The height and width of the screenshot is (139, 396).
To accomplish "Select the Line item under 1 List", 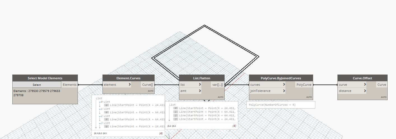I will 134,112.
